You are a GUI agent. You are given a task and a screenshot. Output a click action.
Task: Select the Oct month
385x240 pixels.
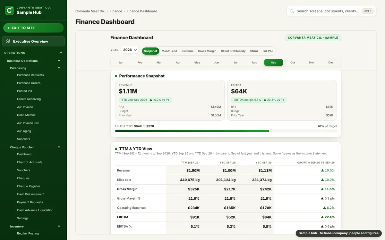(x=293, y=62)
